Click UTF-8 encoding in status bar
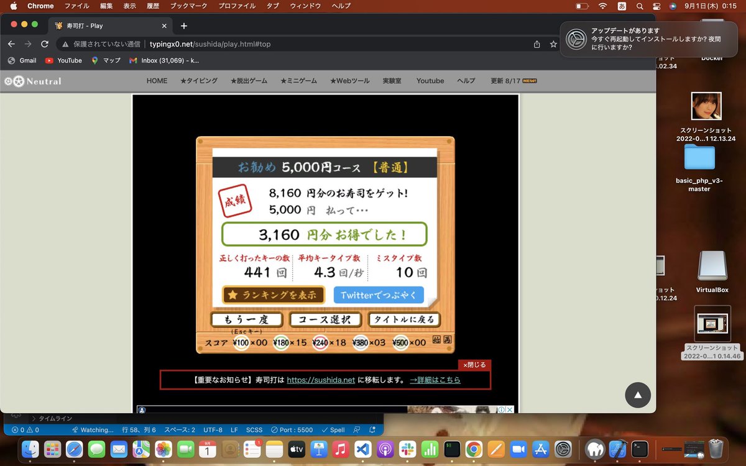746x466 pixels. (x=213, y=430)
